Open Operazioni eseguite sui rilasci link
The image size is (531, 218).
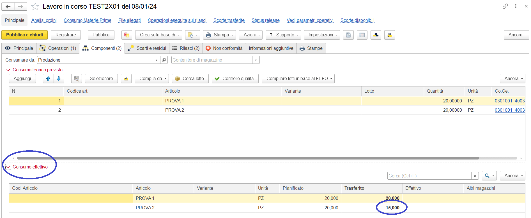pos(177,20)
